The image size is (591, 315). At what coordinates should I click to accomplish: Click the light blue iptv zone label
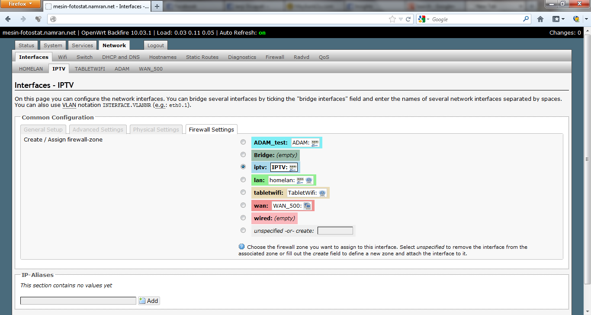point(260,167)
